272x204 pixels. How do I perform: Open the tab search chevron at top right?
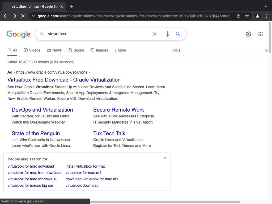pyautogui.click(x=266, y=7)
